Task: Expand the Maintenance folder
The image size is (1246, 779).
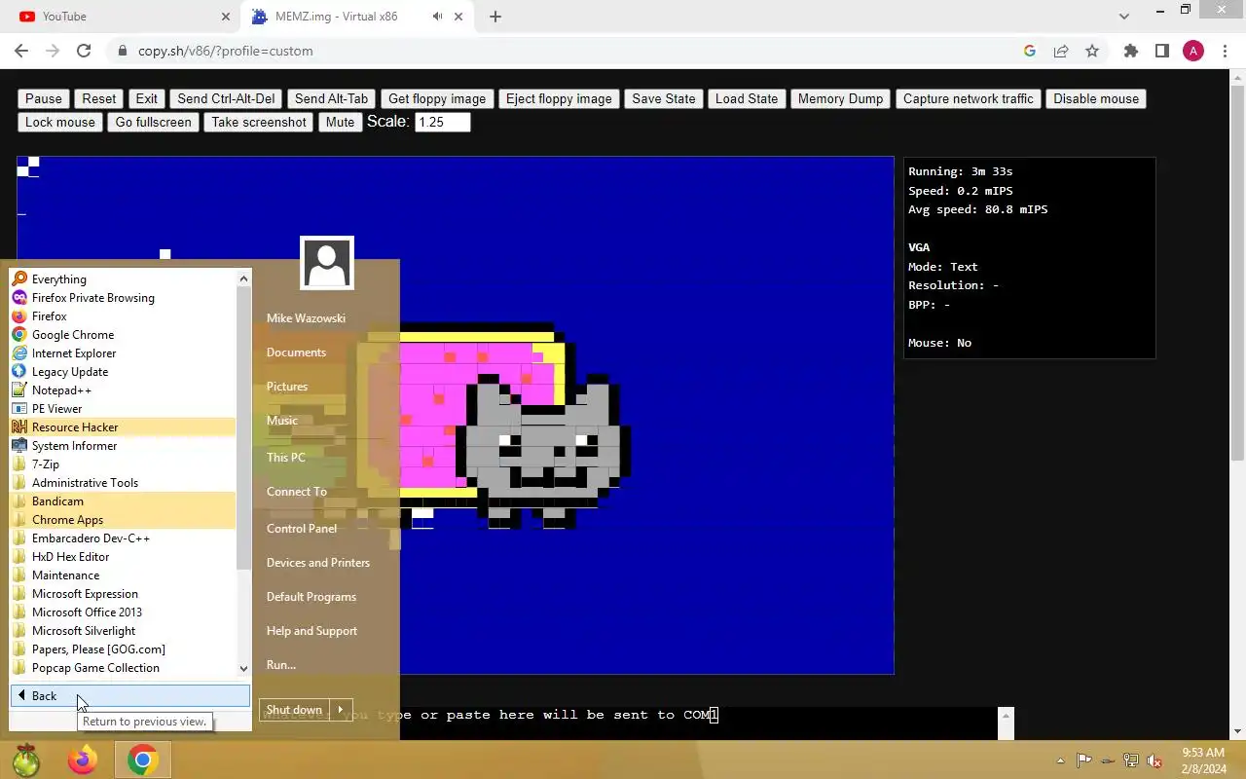Action: click(123, 575)
